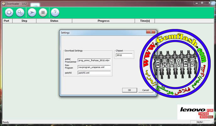Click the Raw Program label
The height and width of the screenshot is (126, 216).
coord(69,66)
